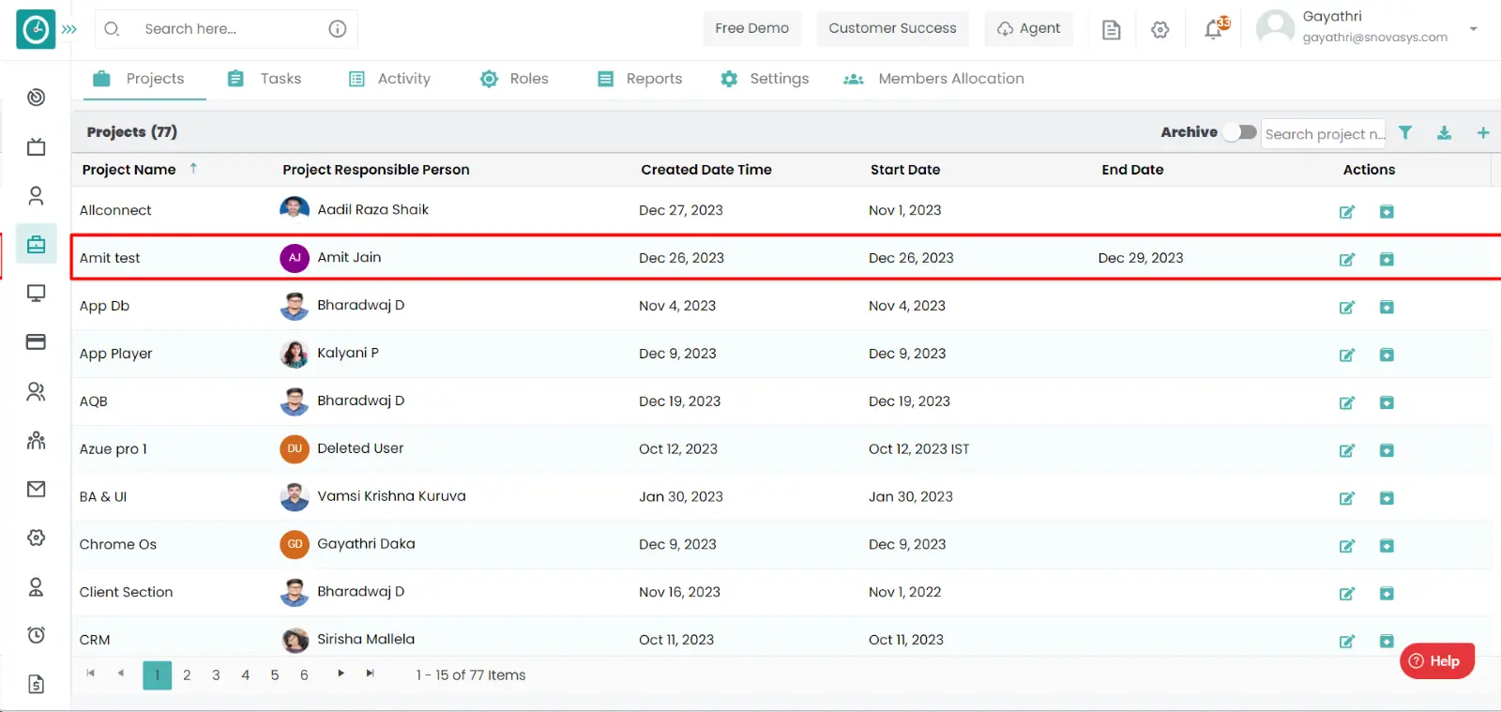1501x712 pixels.
Task: Add a new project with plus icon
Action: click(1483, 133)
